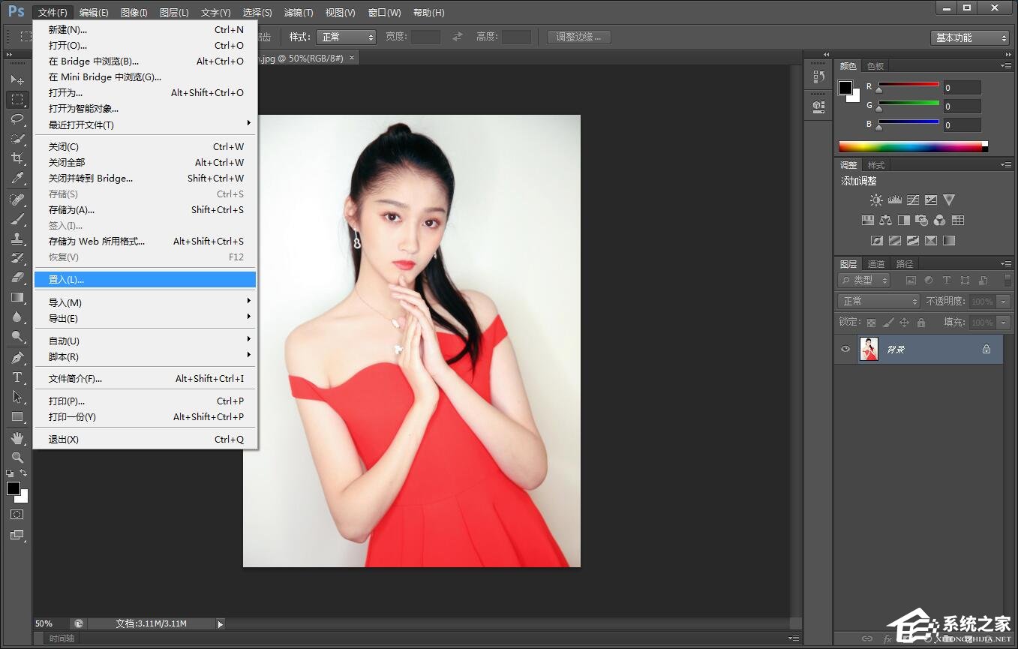Open the workspace switcher showing 基本功能
This screenshot has width=1018, height=649.
pos(969,37)
